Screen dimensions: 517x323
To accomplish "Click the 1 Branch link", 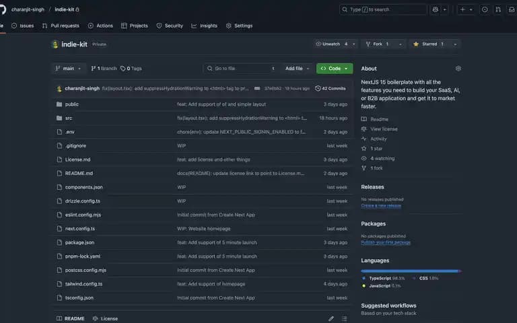I will pos(104,68).
